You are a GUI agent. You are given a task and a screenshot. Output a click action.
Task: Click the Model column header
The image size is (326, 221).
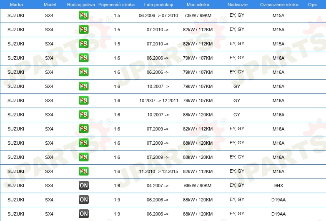[49, 4]
